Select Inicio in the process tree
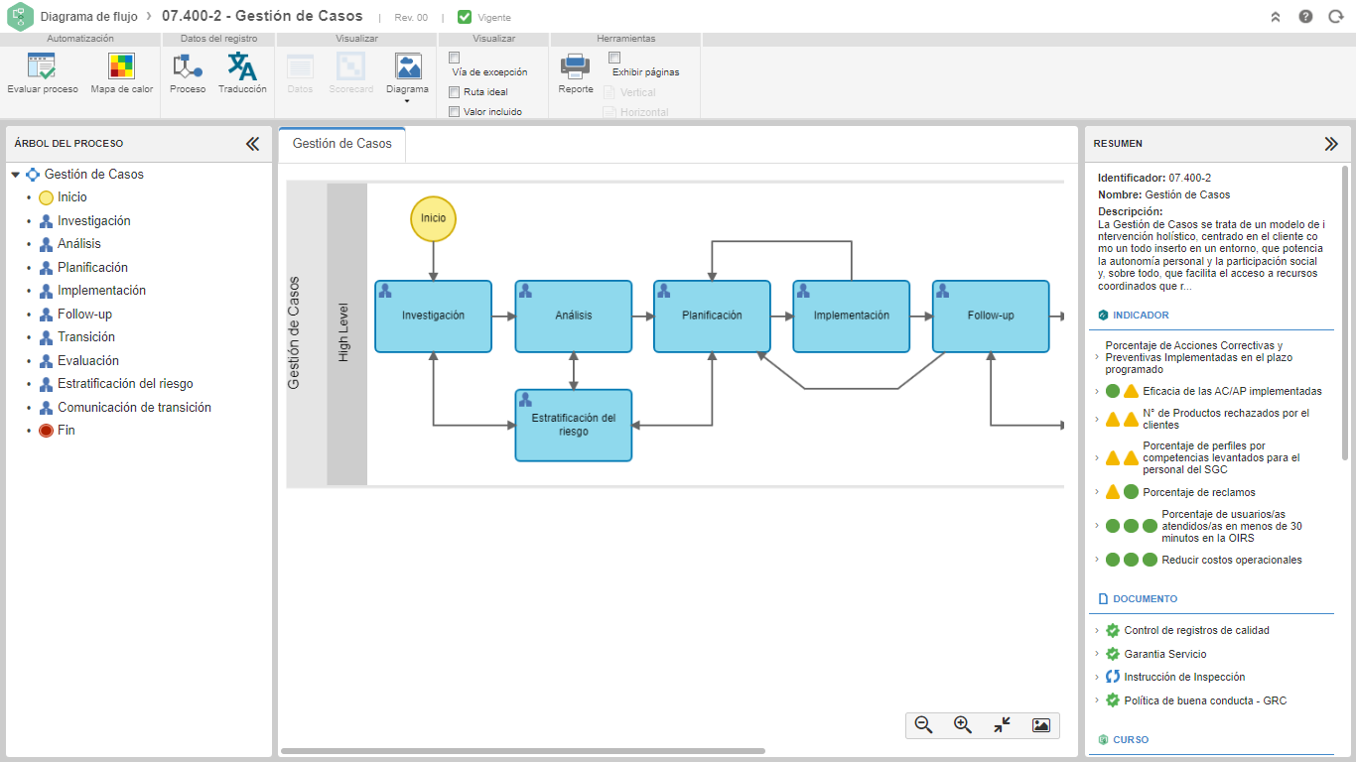The image size is (1356, 762). (72, 197)
